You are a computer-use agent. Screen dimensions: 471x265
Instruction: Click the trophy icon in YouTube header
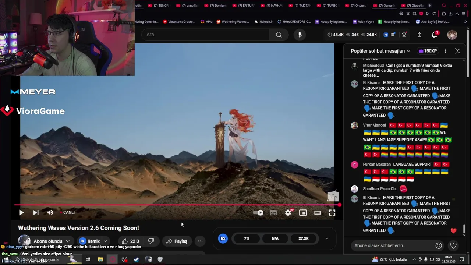[404, 35]
